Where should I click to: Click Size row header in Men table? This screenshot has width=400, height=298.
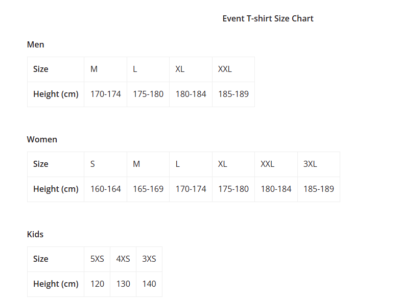pyautogui.click(x=41, y=69)
